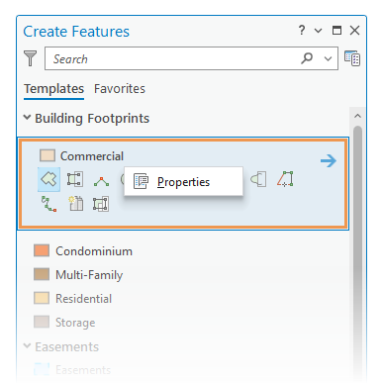The image size is (382, 383).
Task: Activate the Trace tool icon
Action: pyautogui.click(x=48, y=204)
